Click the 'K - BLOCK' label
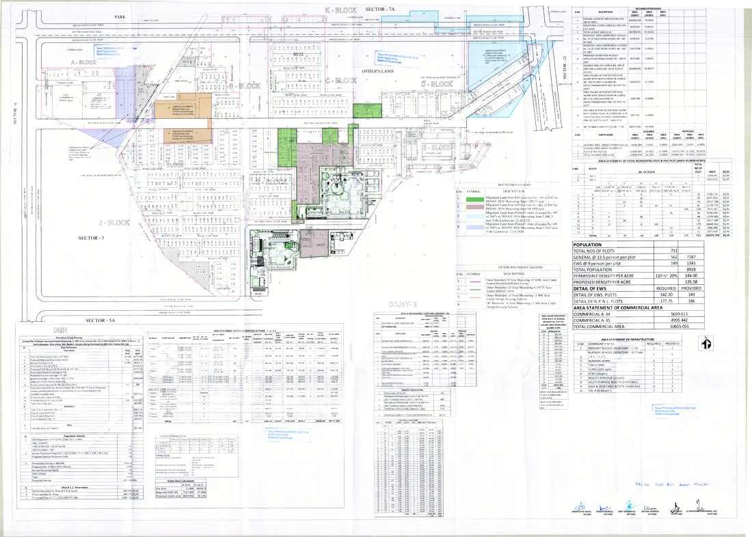The height and width of the screenshot is (537, 752). (x=341, y=10)
